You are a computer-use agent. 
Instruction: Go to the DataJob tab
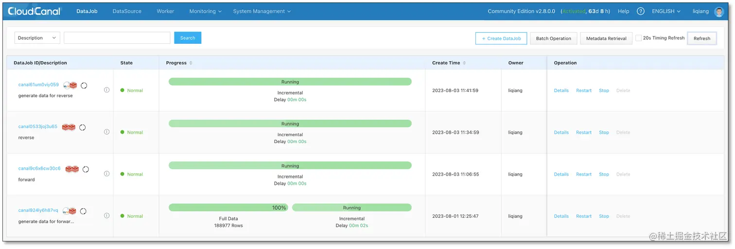(87, 11)
